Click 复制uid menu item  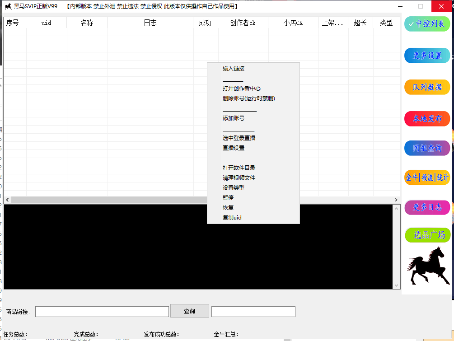(x=232, y=218)
